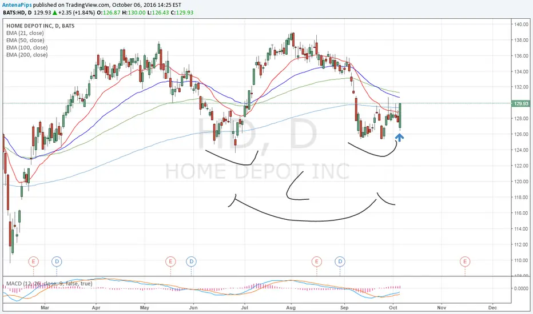This screenshot has width=533, height=314.
Task: Click the L:126.43 low value in header
Action: [x=158, y=13]
